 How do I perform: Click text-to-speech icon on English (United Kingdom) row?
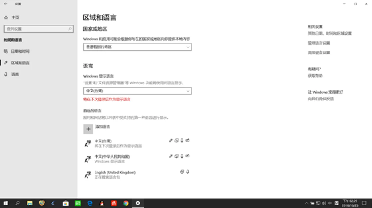(x=182, y=172)
